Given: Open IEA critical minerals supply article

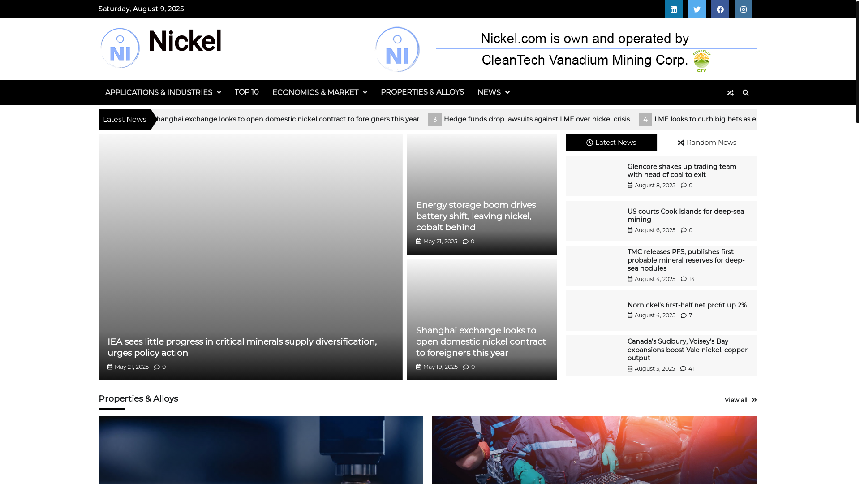Looking at the screenshot, I should pyautogui.click(x=242, y=347).
